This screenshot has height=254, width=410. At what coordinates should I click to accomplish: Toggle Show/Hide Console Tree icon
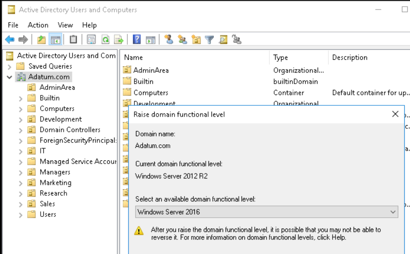pos(55,40)
